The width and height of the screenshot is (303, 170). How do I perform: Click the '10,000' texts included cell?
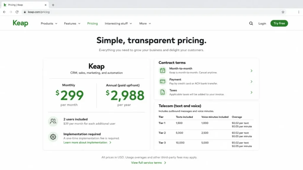(180, 143)
